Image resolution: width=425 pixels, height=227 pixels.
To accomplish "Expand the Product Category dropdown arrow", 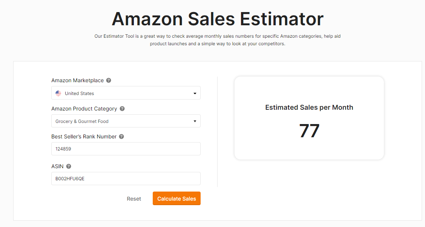I will coord(195,121).
